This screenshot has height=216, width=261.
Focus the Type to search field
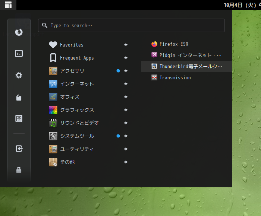pyautogui.click(x=131, y=25)
